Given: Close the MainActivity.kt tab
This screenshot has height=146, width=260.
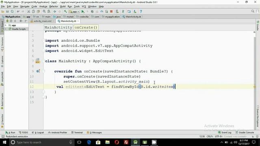Looking at the screenshot, I should 78,21.
